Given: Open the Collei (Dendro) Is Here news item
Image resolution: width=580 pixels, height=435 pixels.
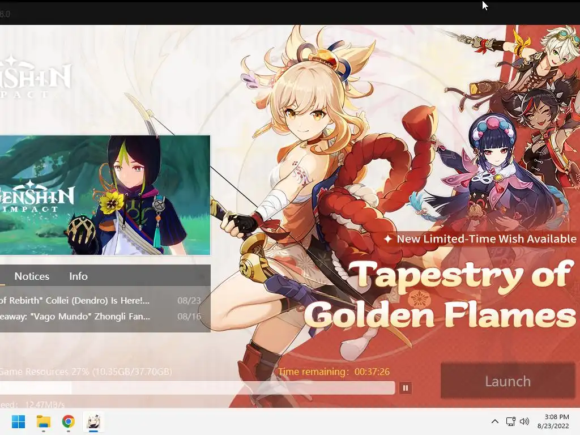Looking at the screenshot, I should 75,300.
